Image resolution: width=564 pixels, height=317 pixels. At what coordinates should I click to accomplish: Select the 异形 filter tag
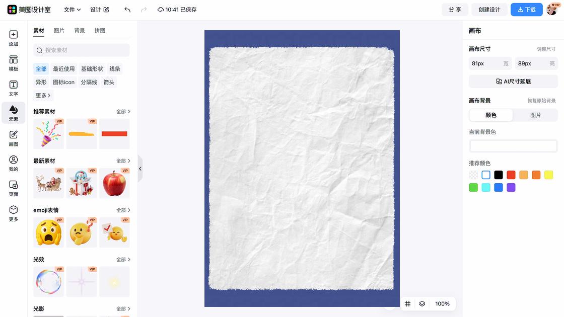pos(41,82)
